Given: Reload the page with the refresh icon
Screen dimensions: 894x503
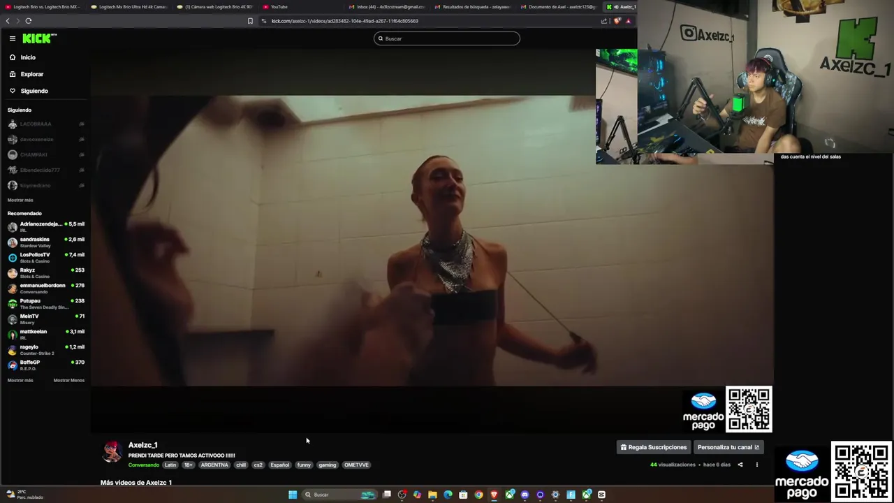Looking at the screenshot, I should pyautogui.click(x=29, y=21).
